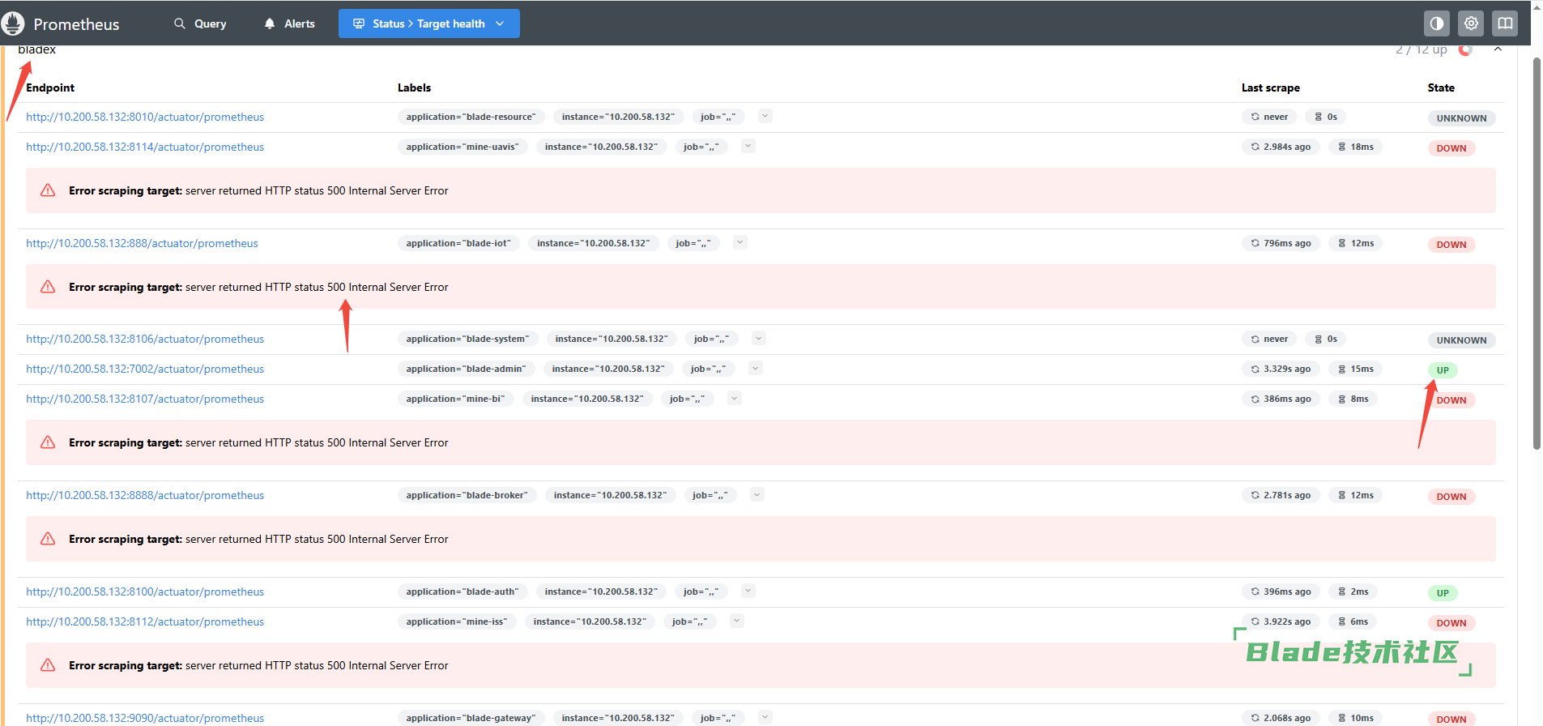
Task: Open endpoint link on port 8100
Action: (145, 591)
